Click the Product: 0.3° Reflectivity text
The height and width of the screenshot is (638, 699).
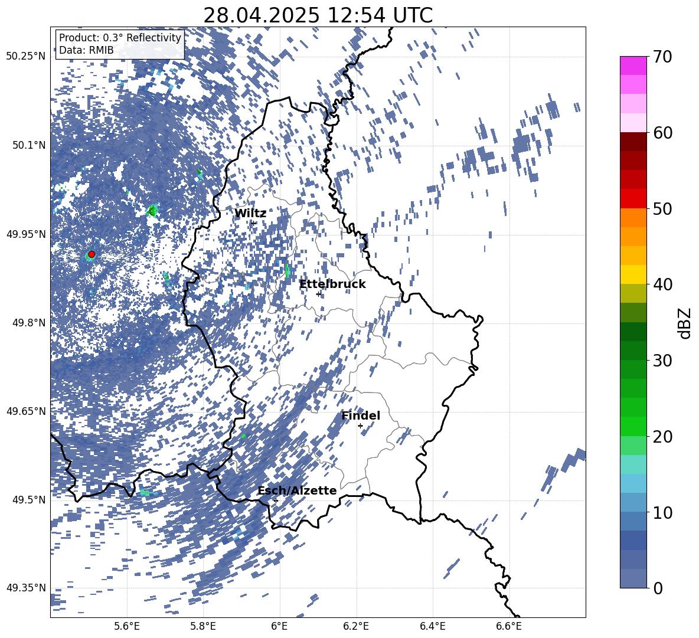click(x=120, y=38)
